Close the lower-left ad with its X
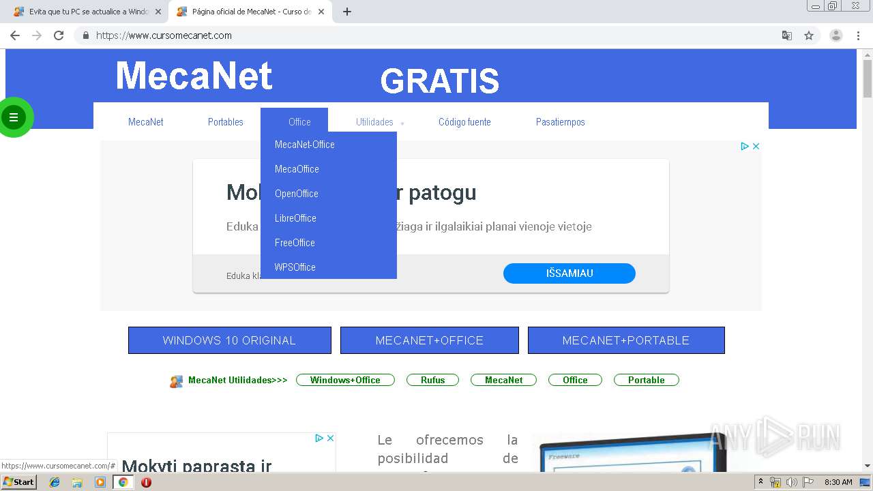This screenshot has width=873, height=491. (331, 438)
